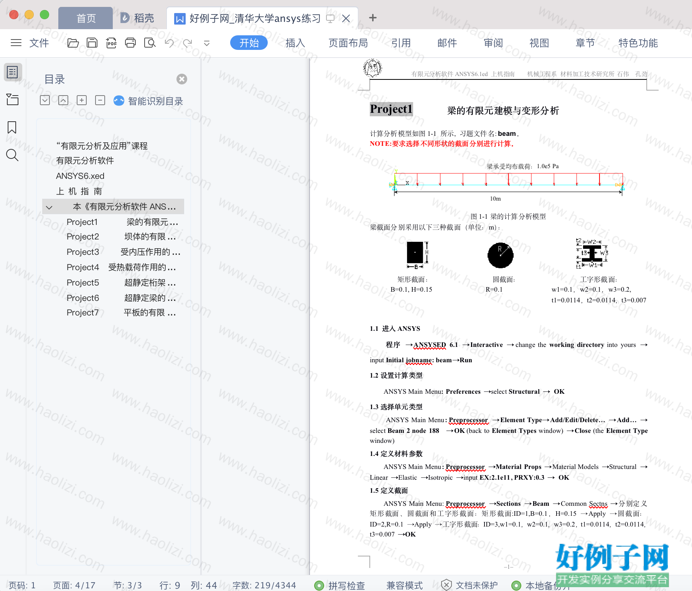This screenshot has width=692, height=591.
Task: Click the I-beam cross-section figure
Action: 592,253
